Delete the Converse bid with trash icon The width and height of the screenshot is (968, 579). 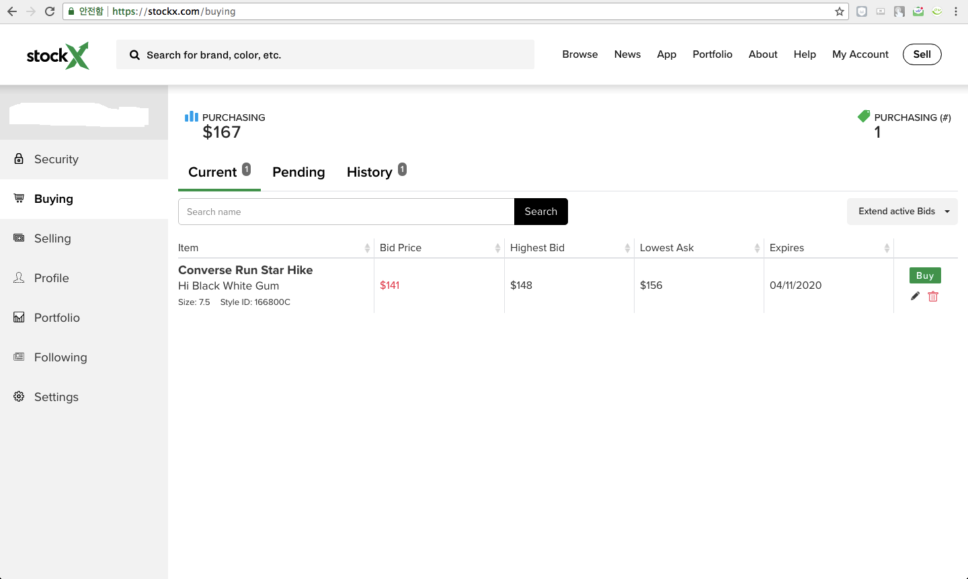933,296
